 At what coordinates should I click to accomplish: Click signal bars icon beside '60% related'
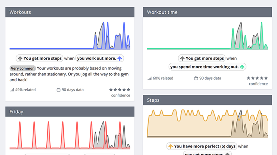point(150,79)
